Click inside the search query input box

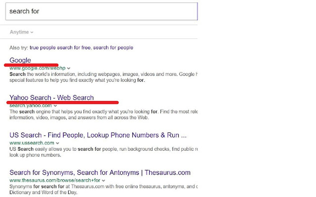102,11
